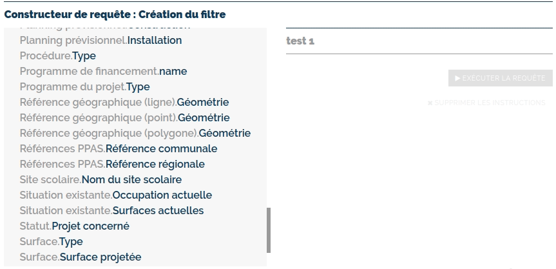Image resolution: width=556 pixels, height=269 pixels.
Task: Click the play icon on Exécuter button
Action: tap(457, 78)
